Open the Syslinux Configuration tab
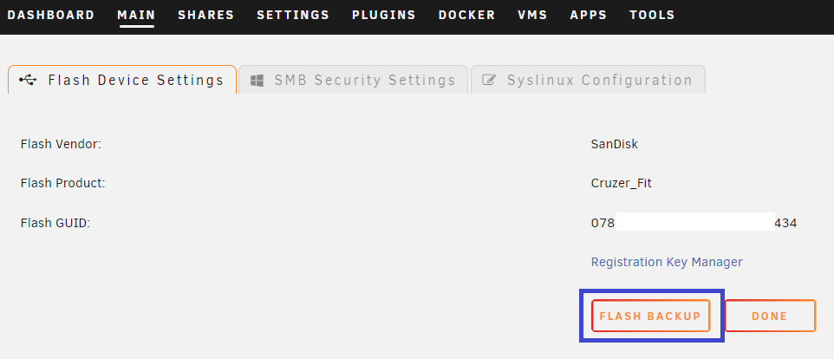Viewport: 834px width, 359px height. pyautogui.click(x=589, y=80)
